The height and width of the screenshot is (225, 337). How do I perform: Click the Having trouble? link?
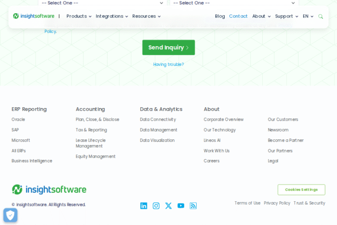point(168,65)
